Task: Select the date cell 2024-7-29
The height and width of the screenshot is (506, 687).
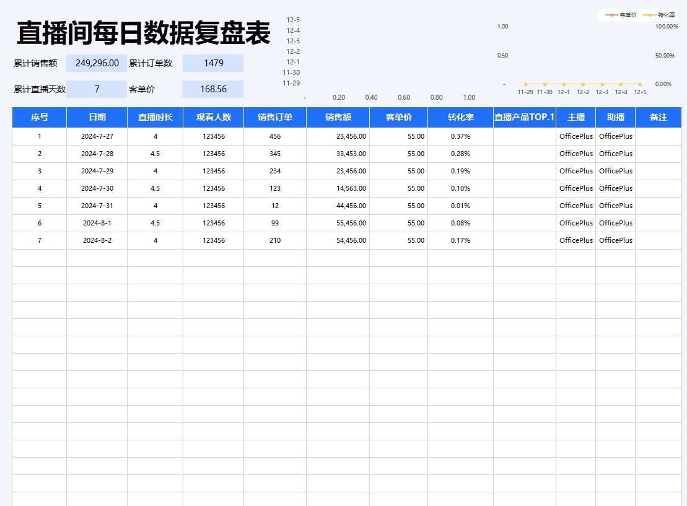Action: pos(97,171)
